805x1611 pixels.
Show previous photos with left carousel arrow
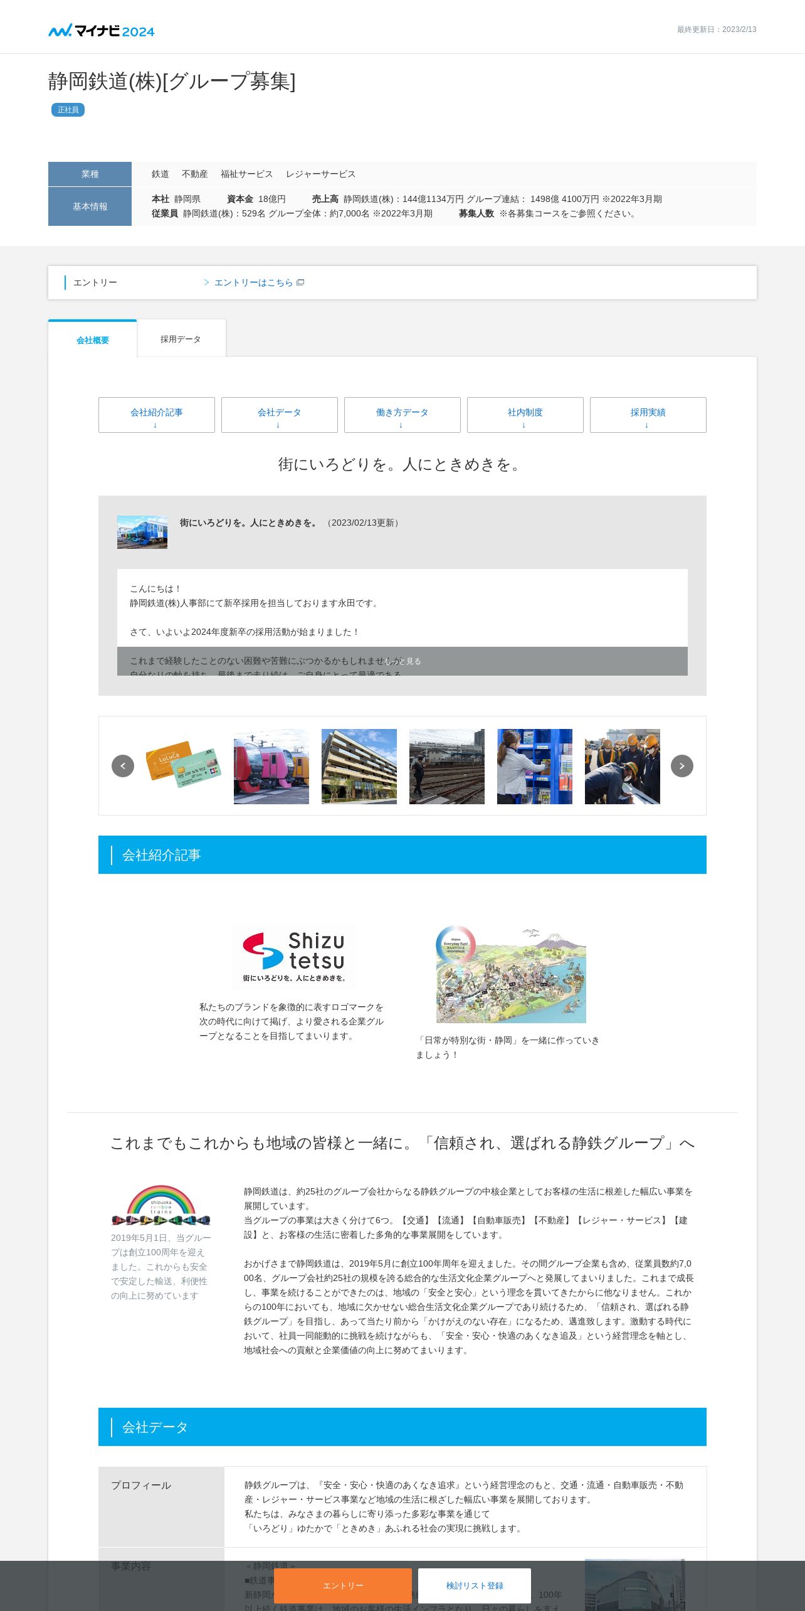(123, 766)
